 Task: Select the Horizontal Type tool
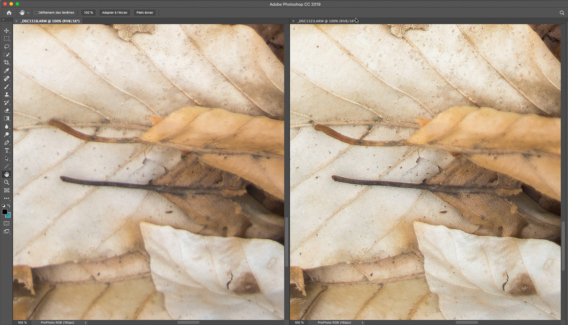[7, 151]
